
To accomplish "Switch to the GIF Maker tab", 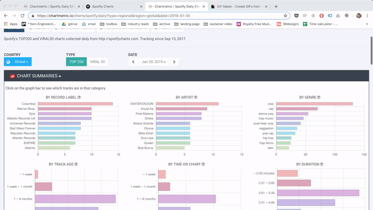I will (x=239, y=7).
